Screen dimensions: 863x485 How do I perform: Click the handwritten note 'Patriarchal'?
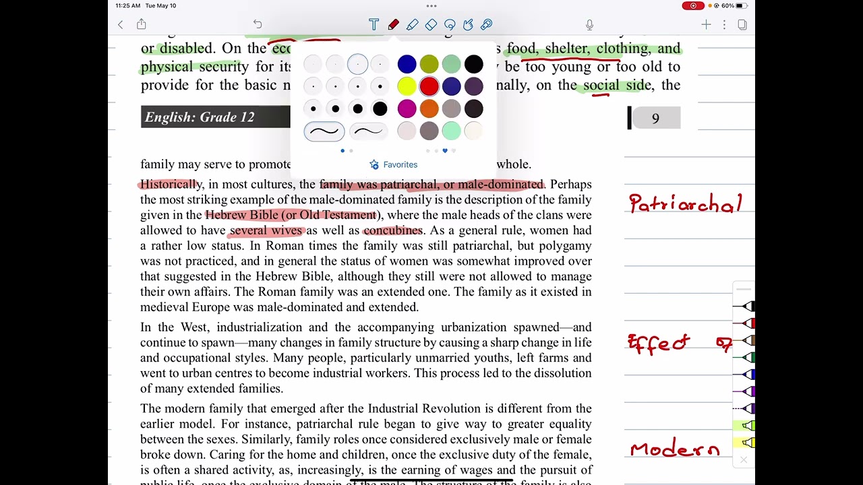[x=685, y=203]
